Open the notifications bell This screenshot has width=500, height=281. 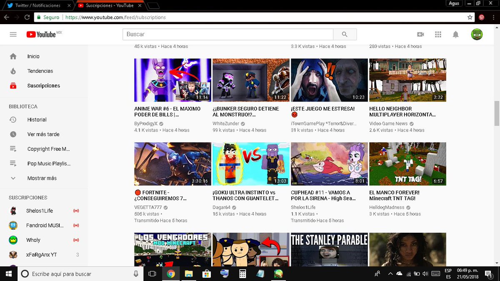(456, 35)
